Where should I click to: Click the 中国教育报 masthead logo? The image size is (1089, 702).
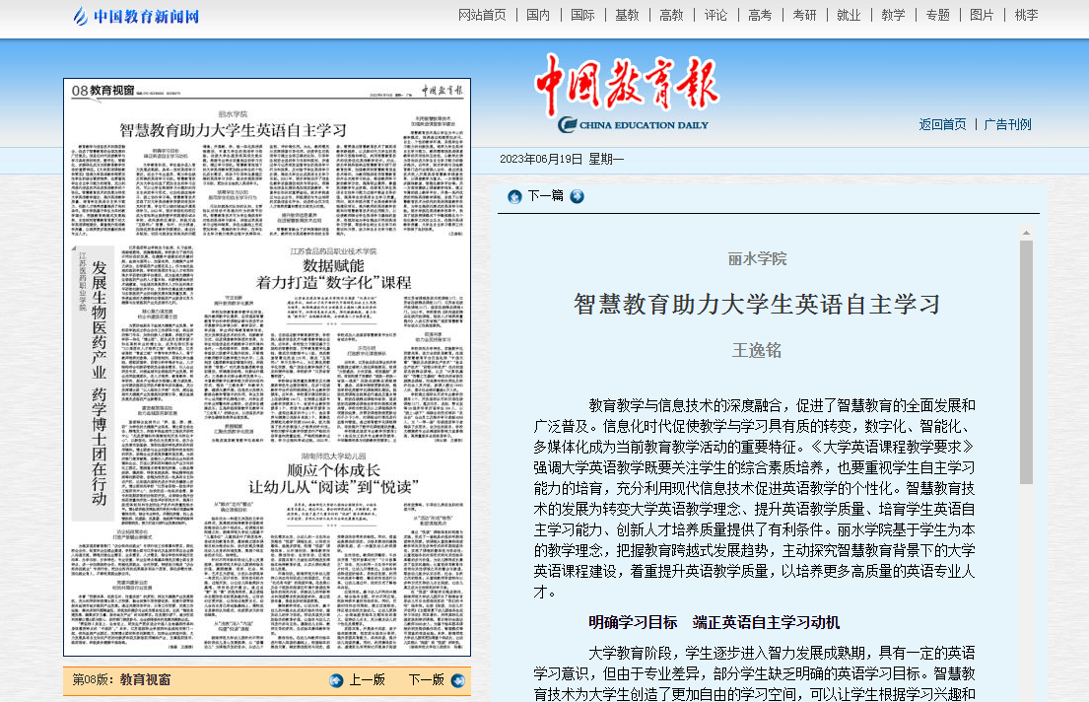pos(626,84)
